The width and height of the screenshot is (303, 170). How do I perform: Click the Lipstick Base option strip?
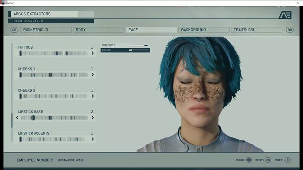click(x=54, y=118)
